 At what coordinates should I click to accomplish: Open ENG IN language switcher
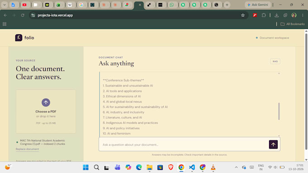260,167
